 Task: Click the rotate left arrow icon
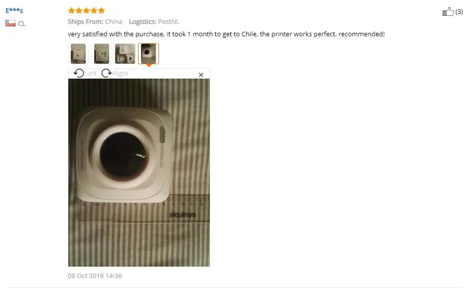[x=79, y=73]
